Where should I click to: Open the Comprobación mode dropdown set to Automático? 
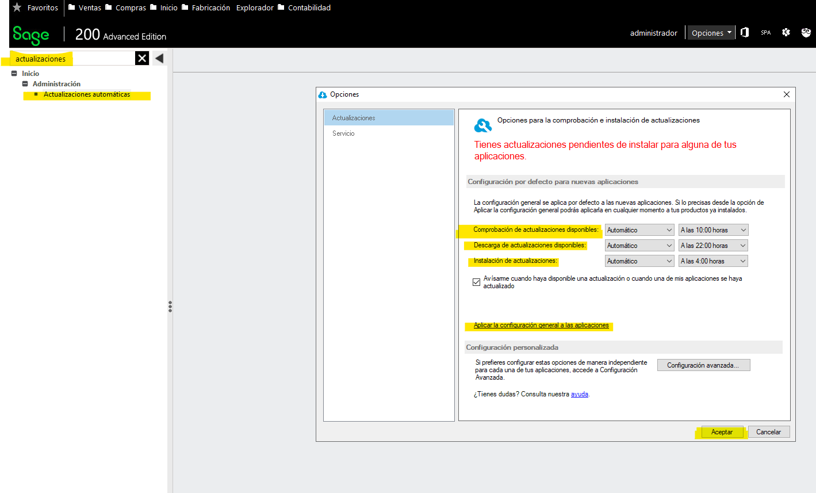(639, 230)
